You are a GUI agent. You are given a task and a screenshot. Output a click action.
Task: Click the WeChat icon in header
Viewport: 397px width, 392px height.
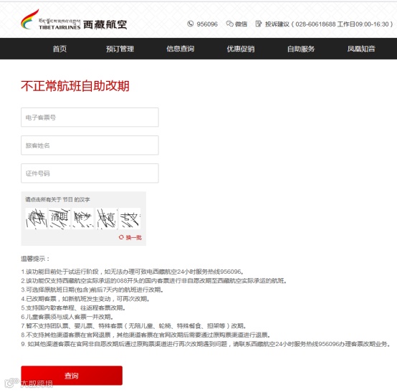229,24
